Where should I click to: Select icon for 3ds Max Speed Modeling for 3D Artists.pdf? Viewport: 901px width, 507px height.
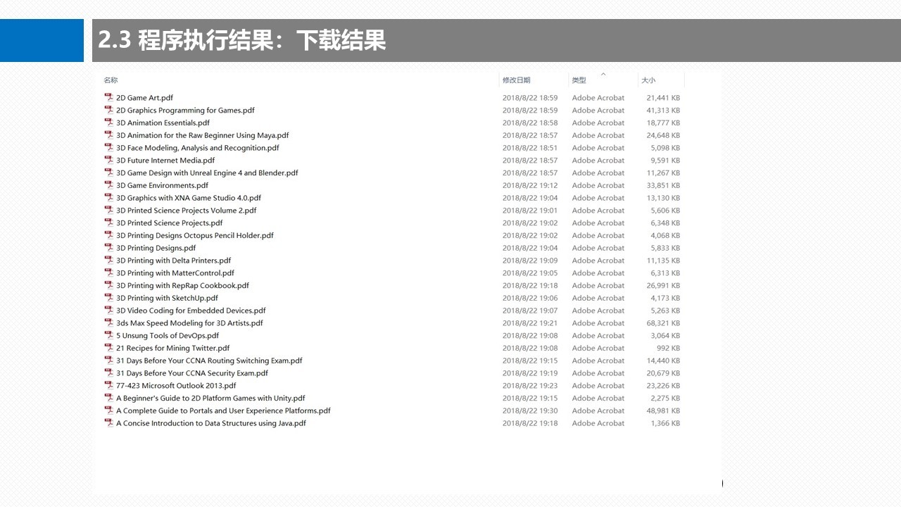[x=109, y=323]
